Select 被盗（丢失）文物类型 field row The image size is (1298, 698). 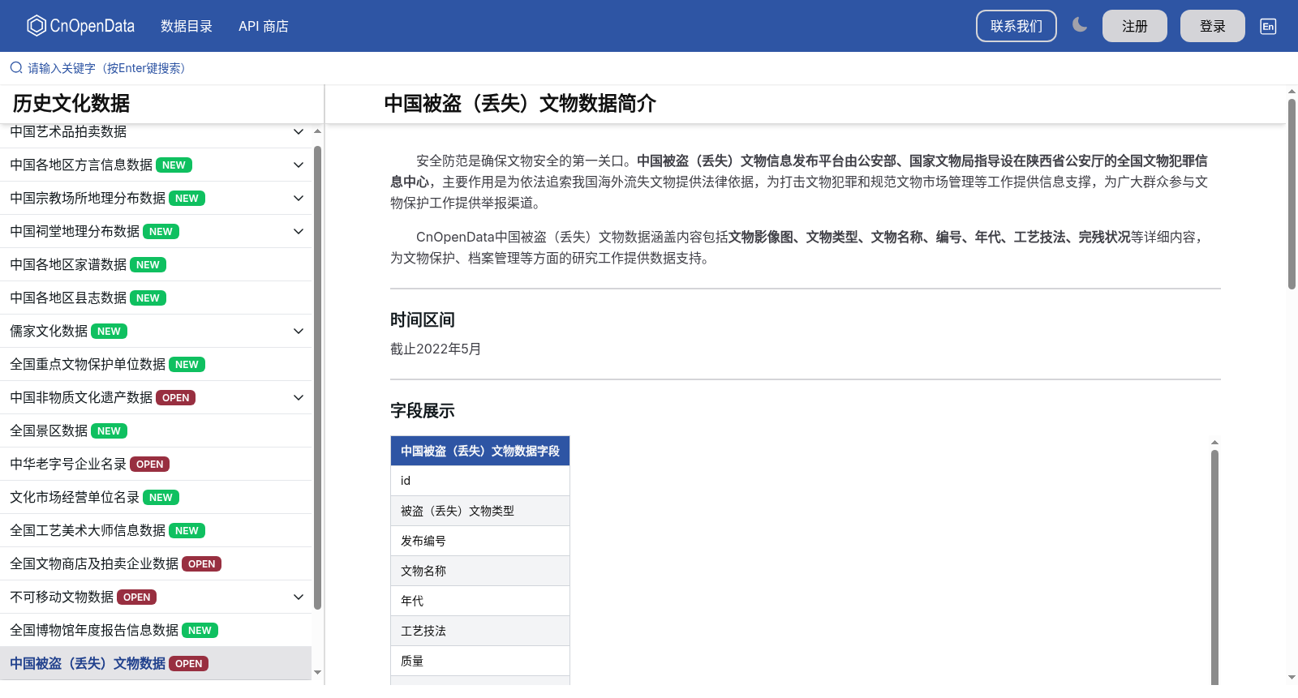tap(480, 511)
